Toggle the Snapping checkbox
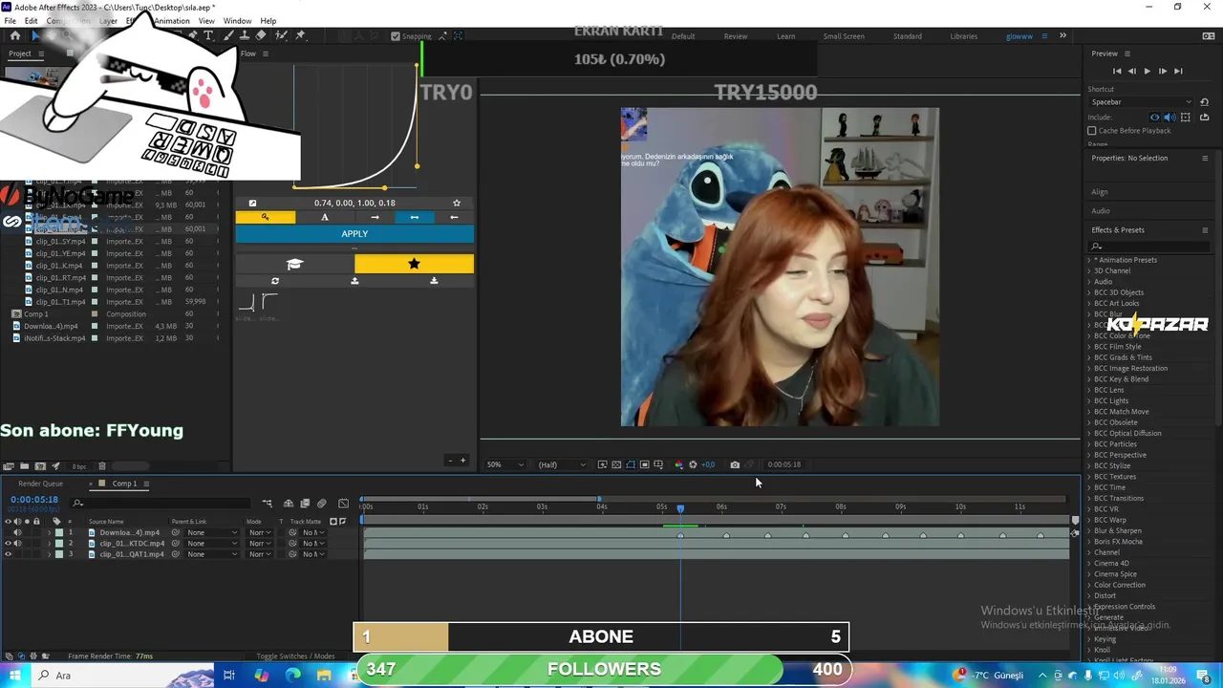Screen dimensions: 1223x688 tap(396, 36)
